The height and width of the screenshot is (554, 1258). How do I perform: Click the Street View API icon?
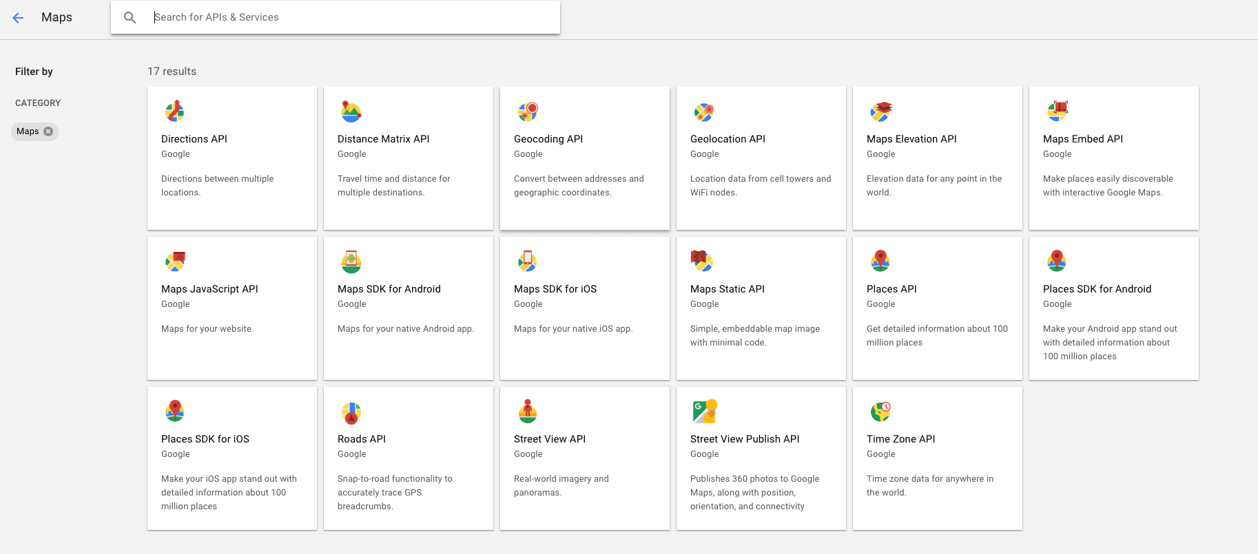528,411
